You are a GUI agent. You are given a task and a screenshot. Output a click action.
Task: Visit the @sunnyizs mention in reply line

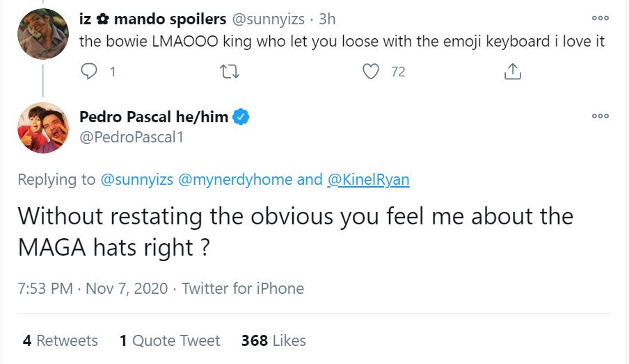tap(137, 180)
